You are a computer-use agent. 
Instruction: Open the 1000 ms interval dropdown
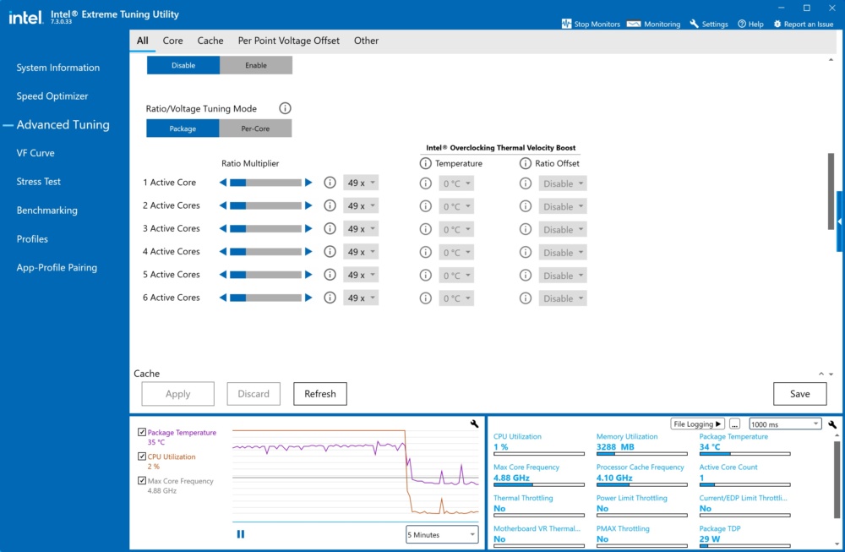pyautogui.click(x=785, y=424)
